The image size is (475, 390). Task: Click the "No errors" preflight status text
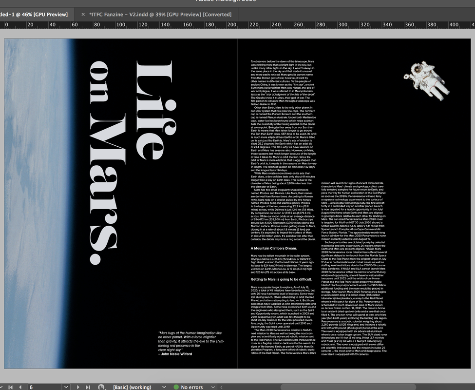pyautogui.click(x=192, y=387)
